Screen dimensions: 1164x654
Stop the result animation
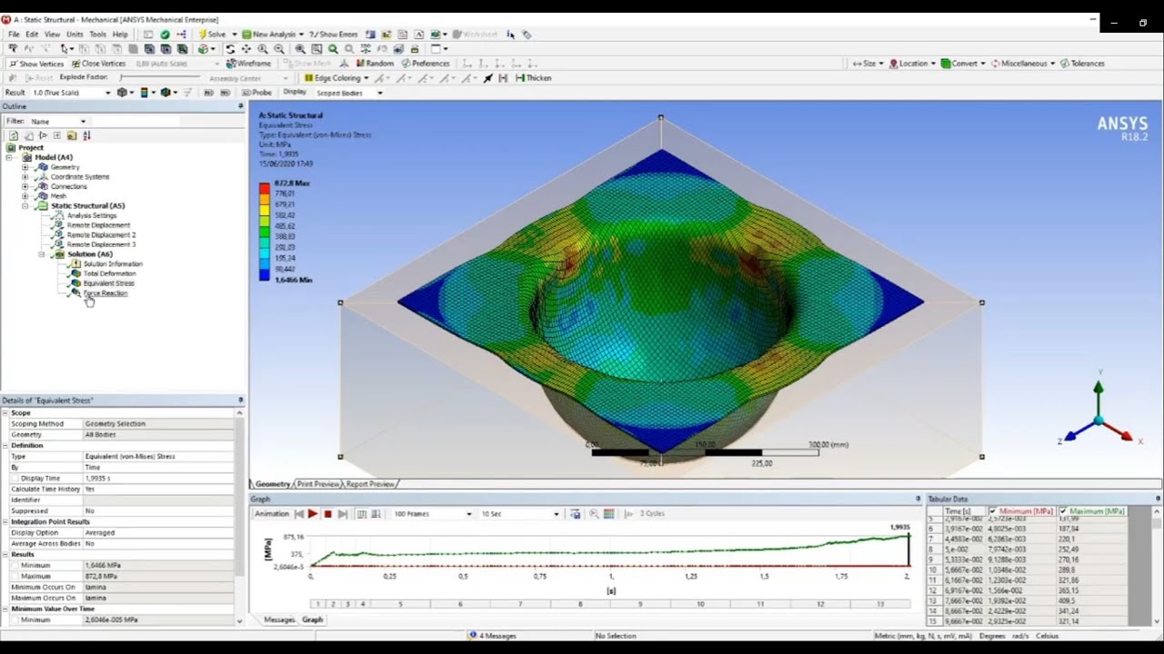(x=327, y=514)
